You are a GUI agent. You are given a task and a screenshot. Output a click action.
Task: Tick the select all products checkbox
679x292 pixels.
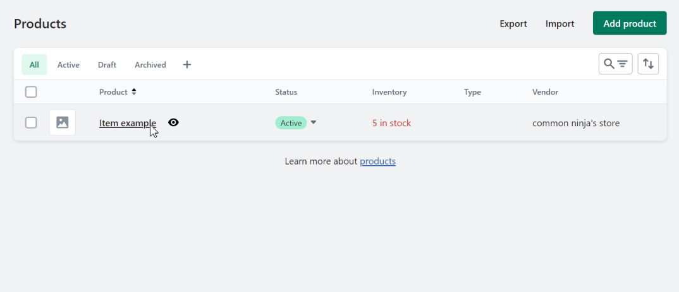(31, 92)
